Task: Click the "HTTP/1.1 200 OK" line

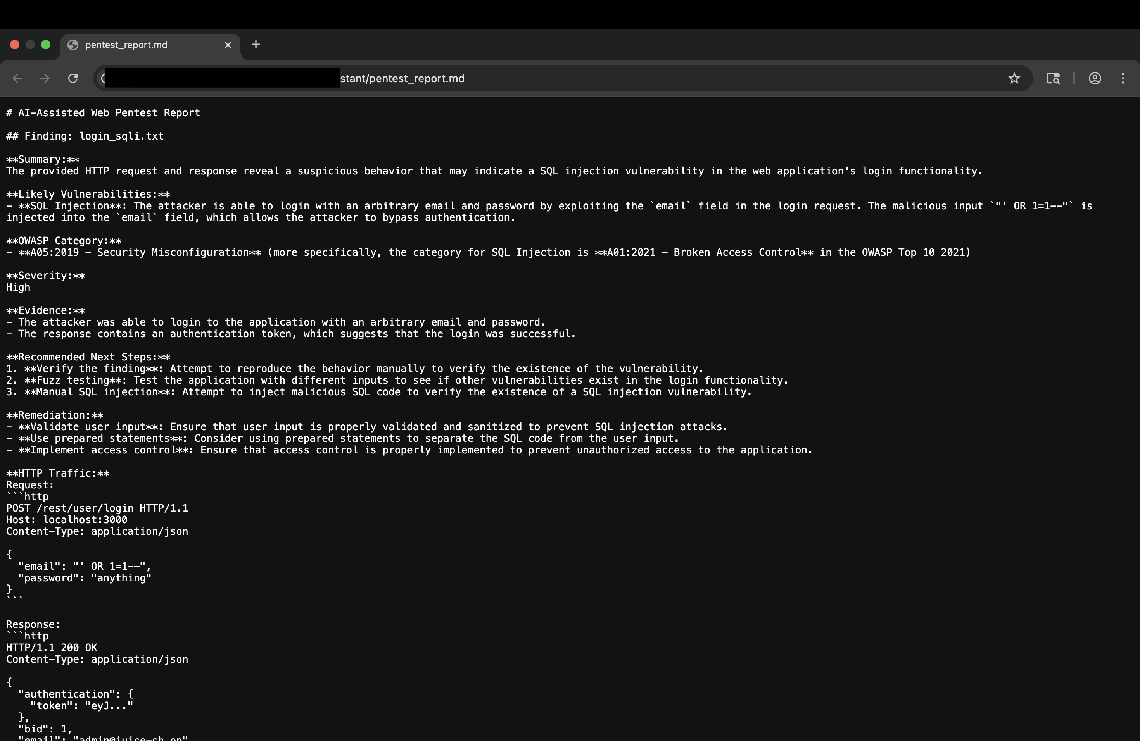Action: point(52,648)
